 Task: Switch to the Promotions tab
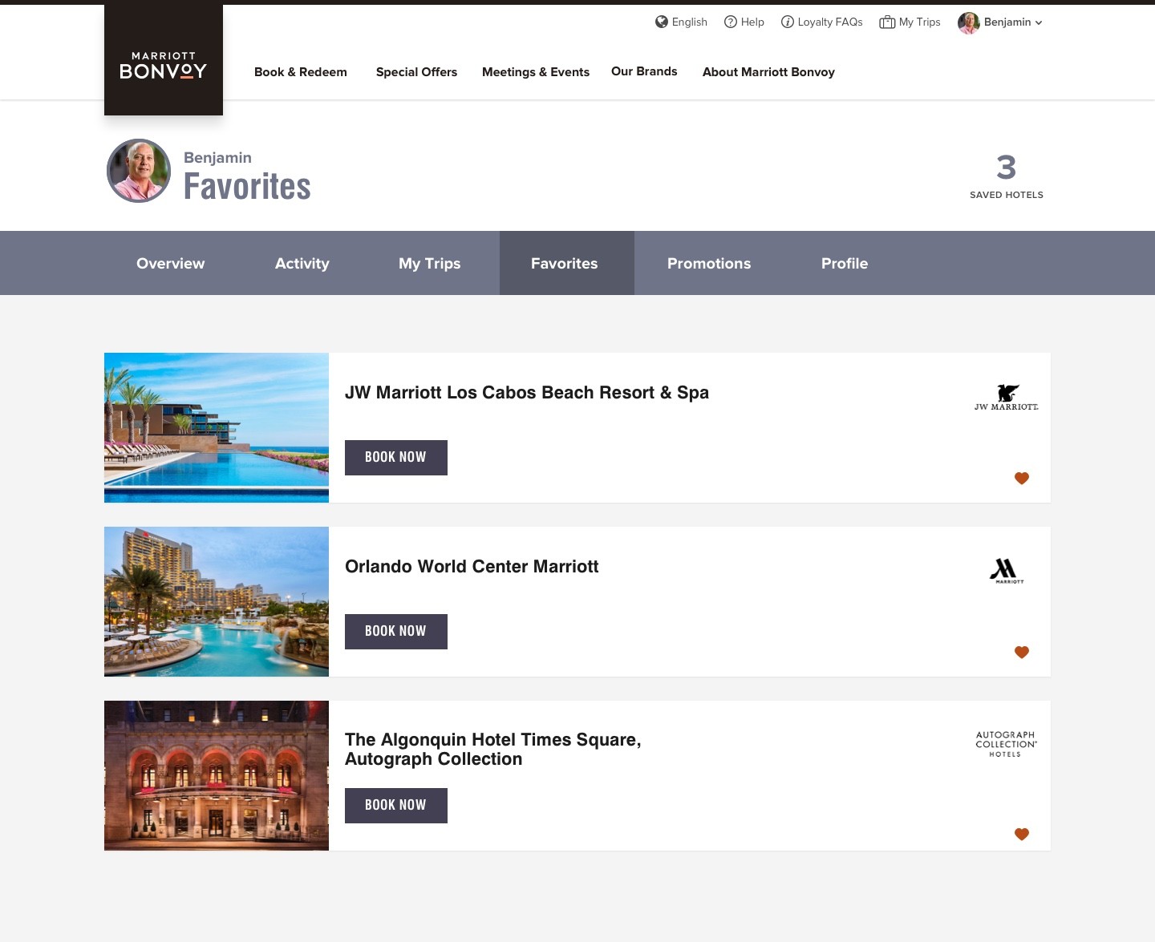(709, 264)
